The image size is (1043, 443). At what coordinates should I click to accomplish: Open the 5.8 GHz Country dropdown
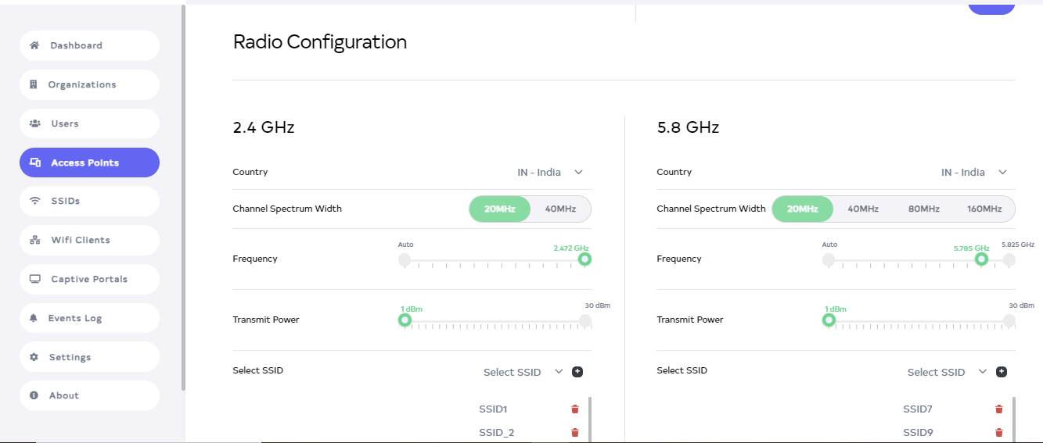974,172
